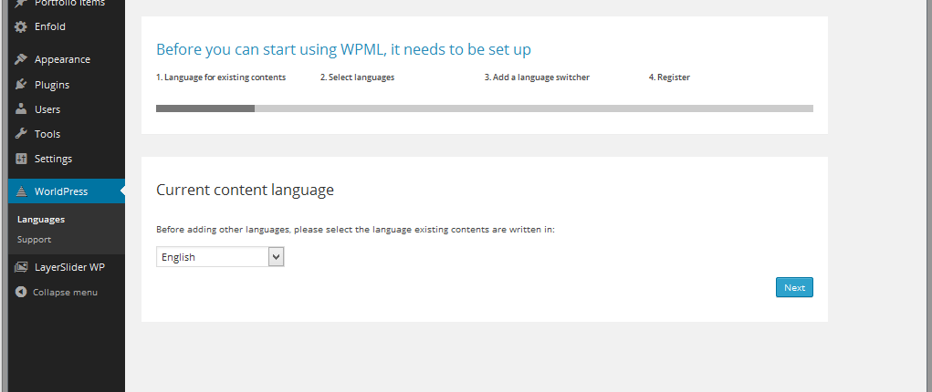932x392 pixels.
Task: Click the Next button
Action: 794,287
